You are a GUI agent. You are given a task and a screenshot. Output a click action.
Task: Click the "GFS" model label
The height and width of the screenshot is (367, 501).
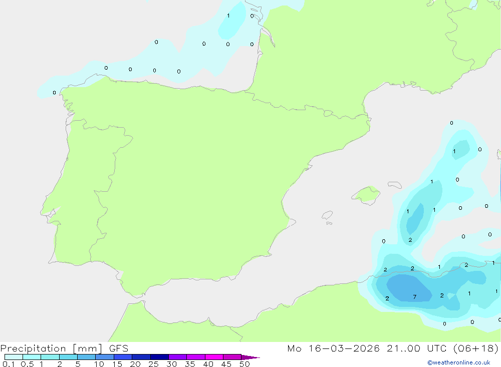(x=119, y=348)
